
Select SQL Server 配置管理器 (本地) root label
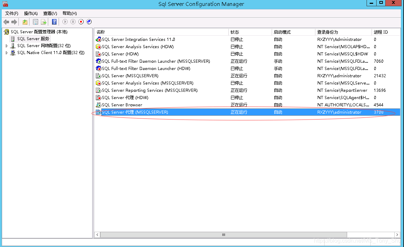tap(39, 32)
